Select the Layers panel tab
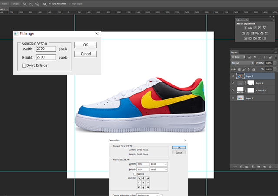 (234, 52)
